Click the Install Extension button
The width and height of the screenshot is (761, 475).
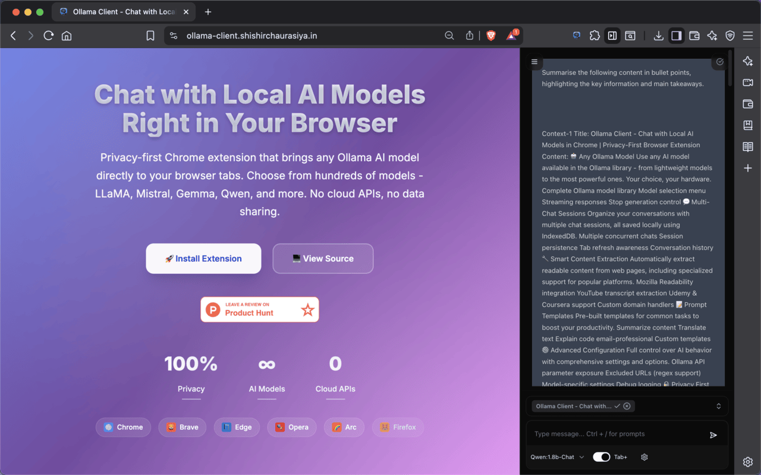203,258
